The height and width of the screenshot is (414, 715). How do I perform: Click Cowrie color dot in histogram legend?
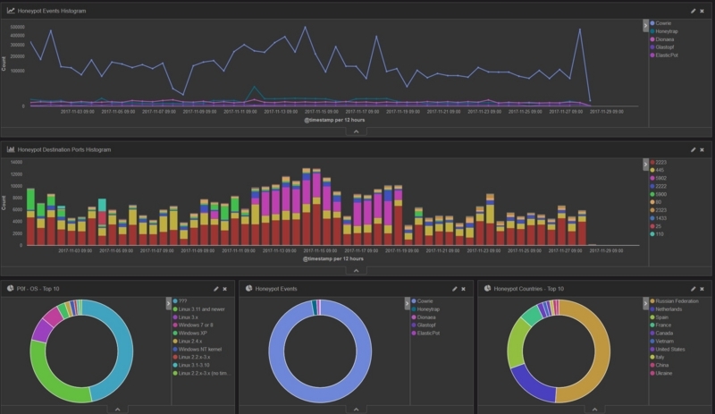652,23
